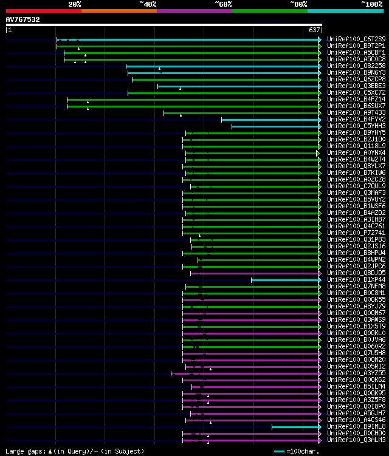The image size is (389, 456).
Task: Click the cyan ~100% identity legend segment
Action: tap(346, 11)
